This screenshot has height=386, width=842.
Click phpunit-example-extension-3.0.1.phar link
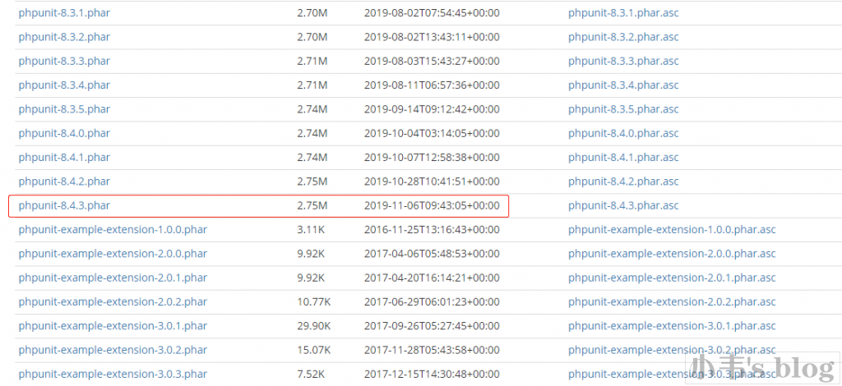point(113,326)
